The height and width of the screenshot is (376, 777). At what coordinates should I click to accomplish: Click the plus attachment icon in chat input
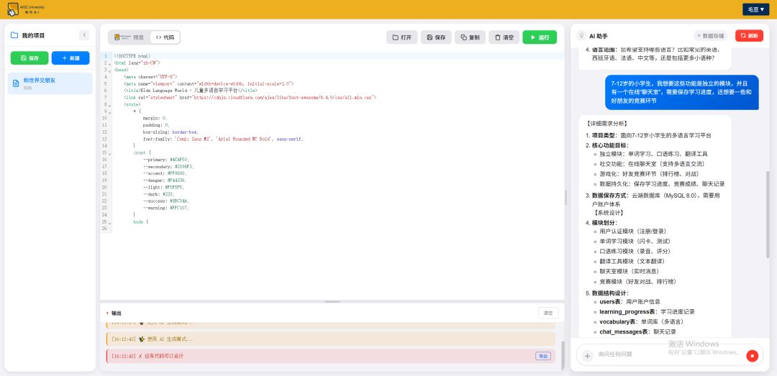(x=587, y=355)
